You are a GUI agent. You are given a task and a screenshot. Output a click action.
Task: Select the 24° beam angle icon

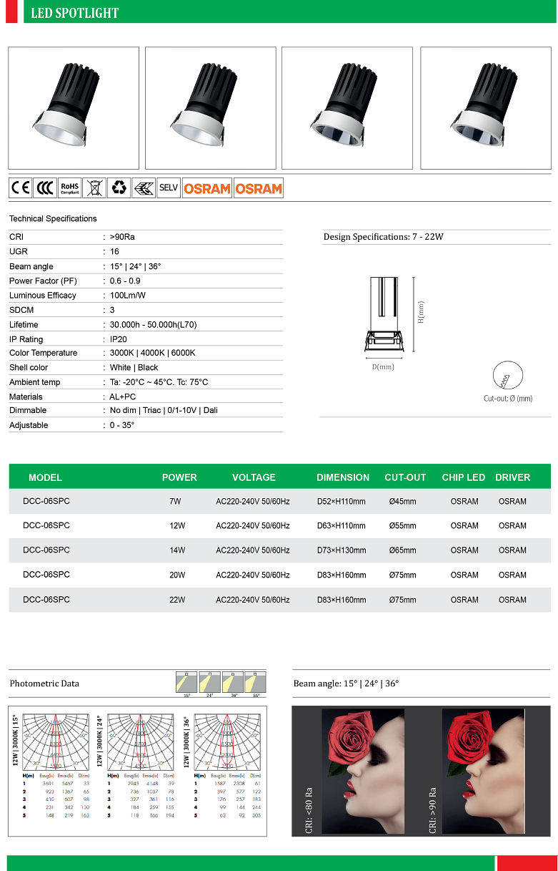(209, 682)
